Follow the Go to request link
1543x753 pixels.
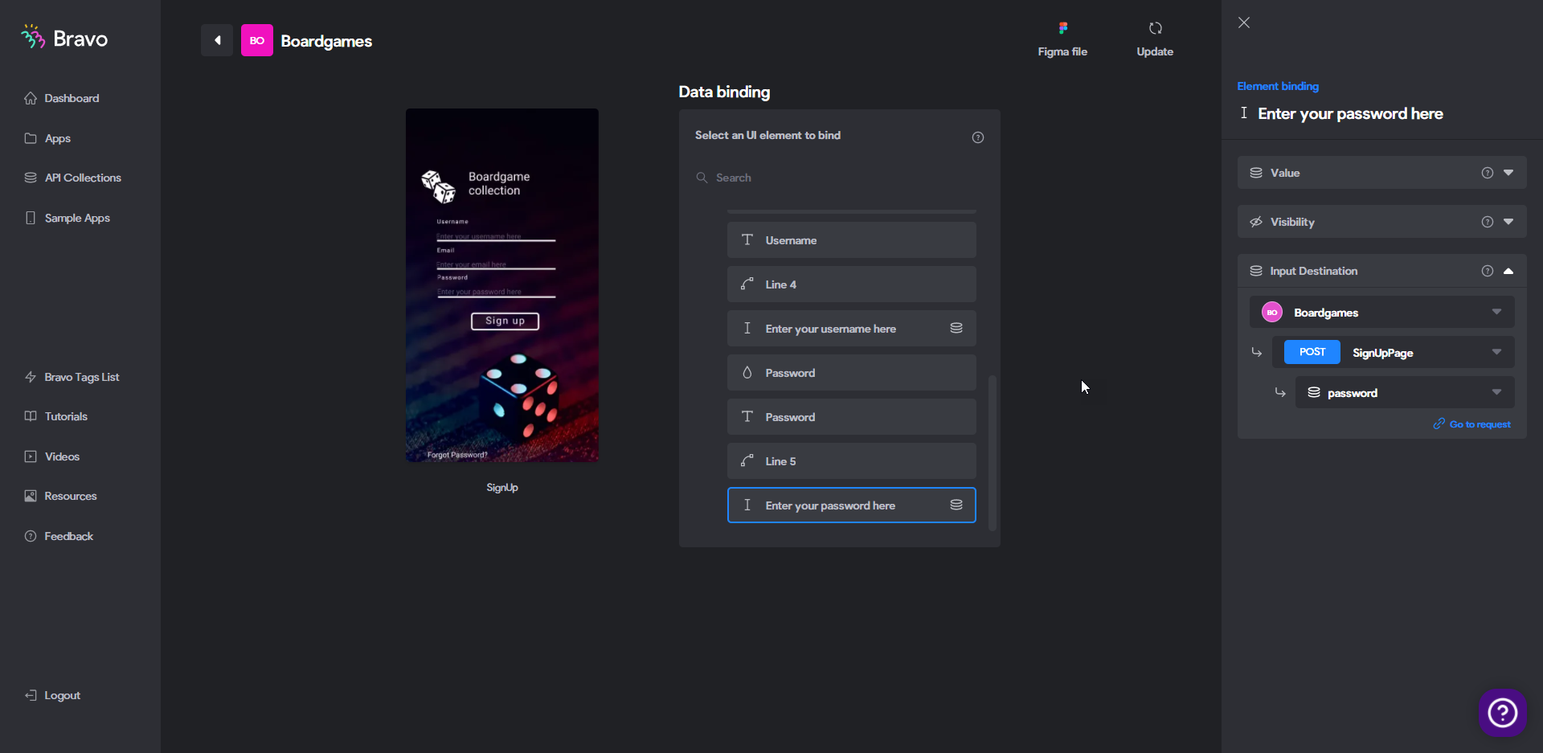(x=1471, y=424)
